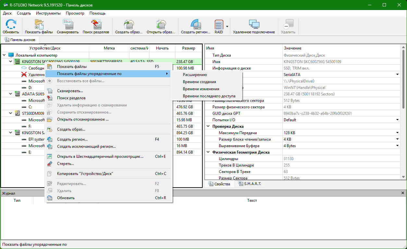Screen dimensions: 407x249
Task: Collapse Физическая Геометрия Диска section
Action: click(x=208, y=152)
